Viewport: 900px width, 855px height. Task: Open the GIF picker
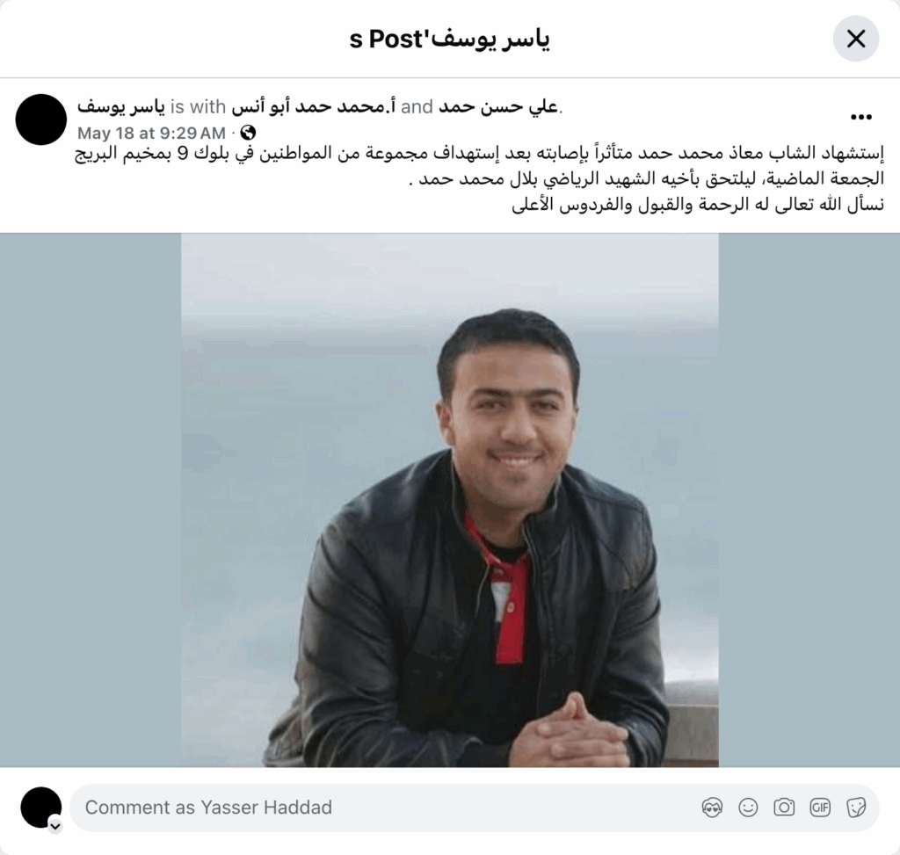coord(820,808)
